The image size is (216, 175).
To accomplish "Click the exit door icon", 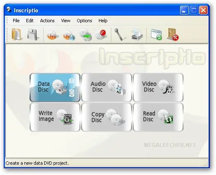I will tap(173, 35).
